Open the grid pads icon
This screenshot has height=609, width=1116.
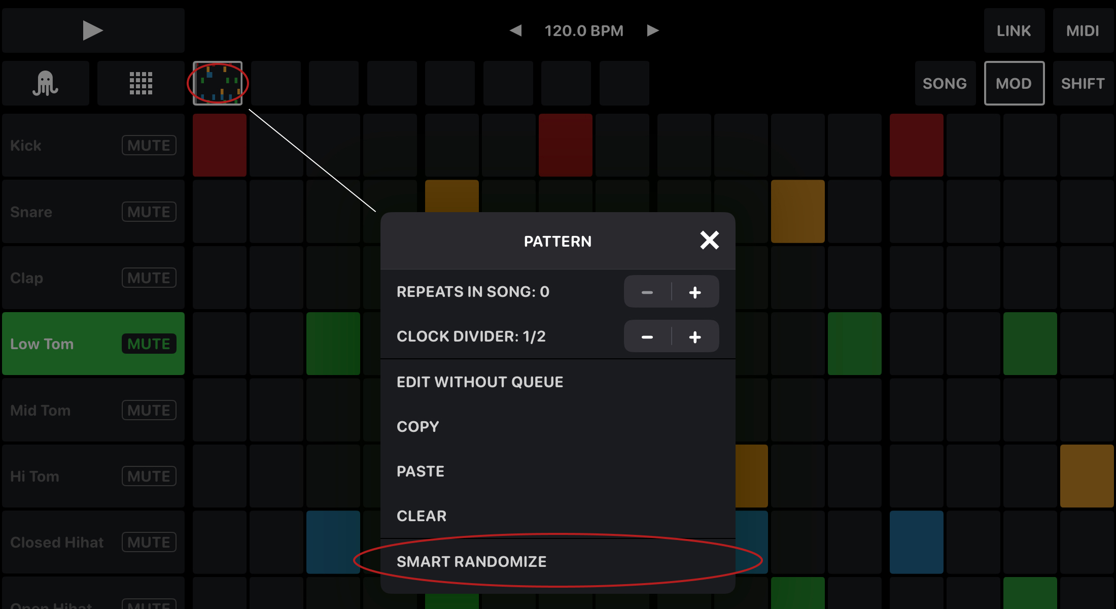(x=141, y=83)
